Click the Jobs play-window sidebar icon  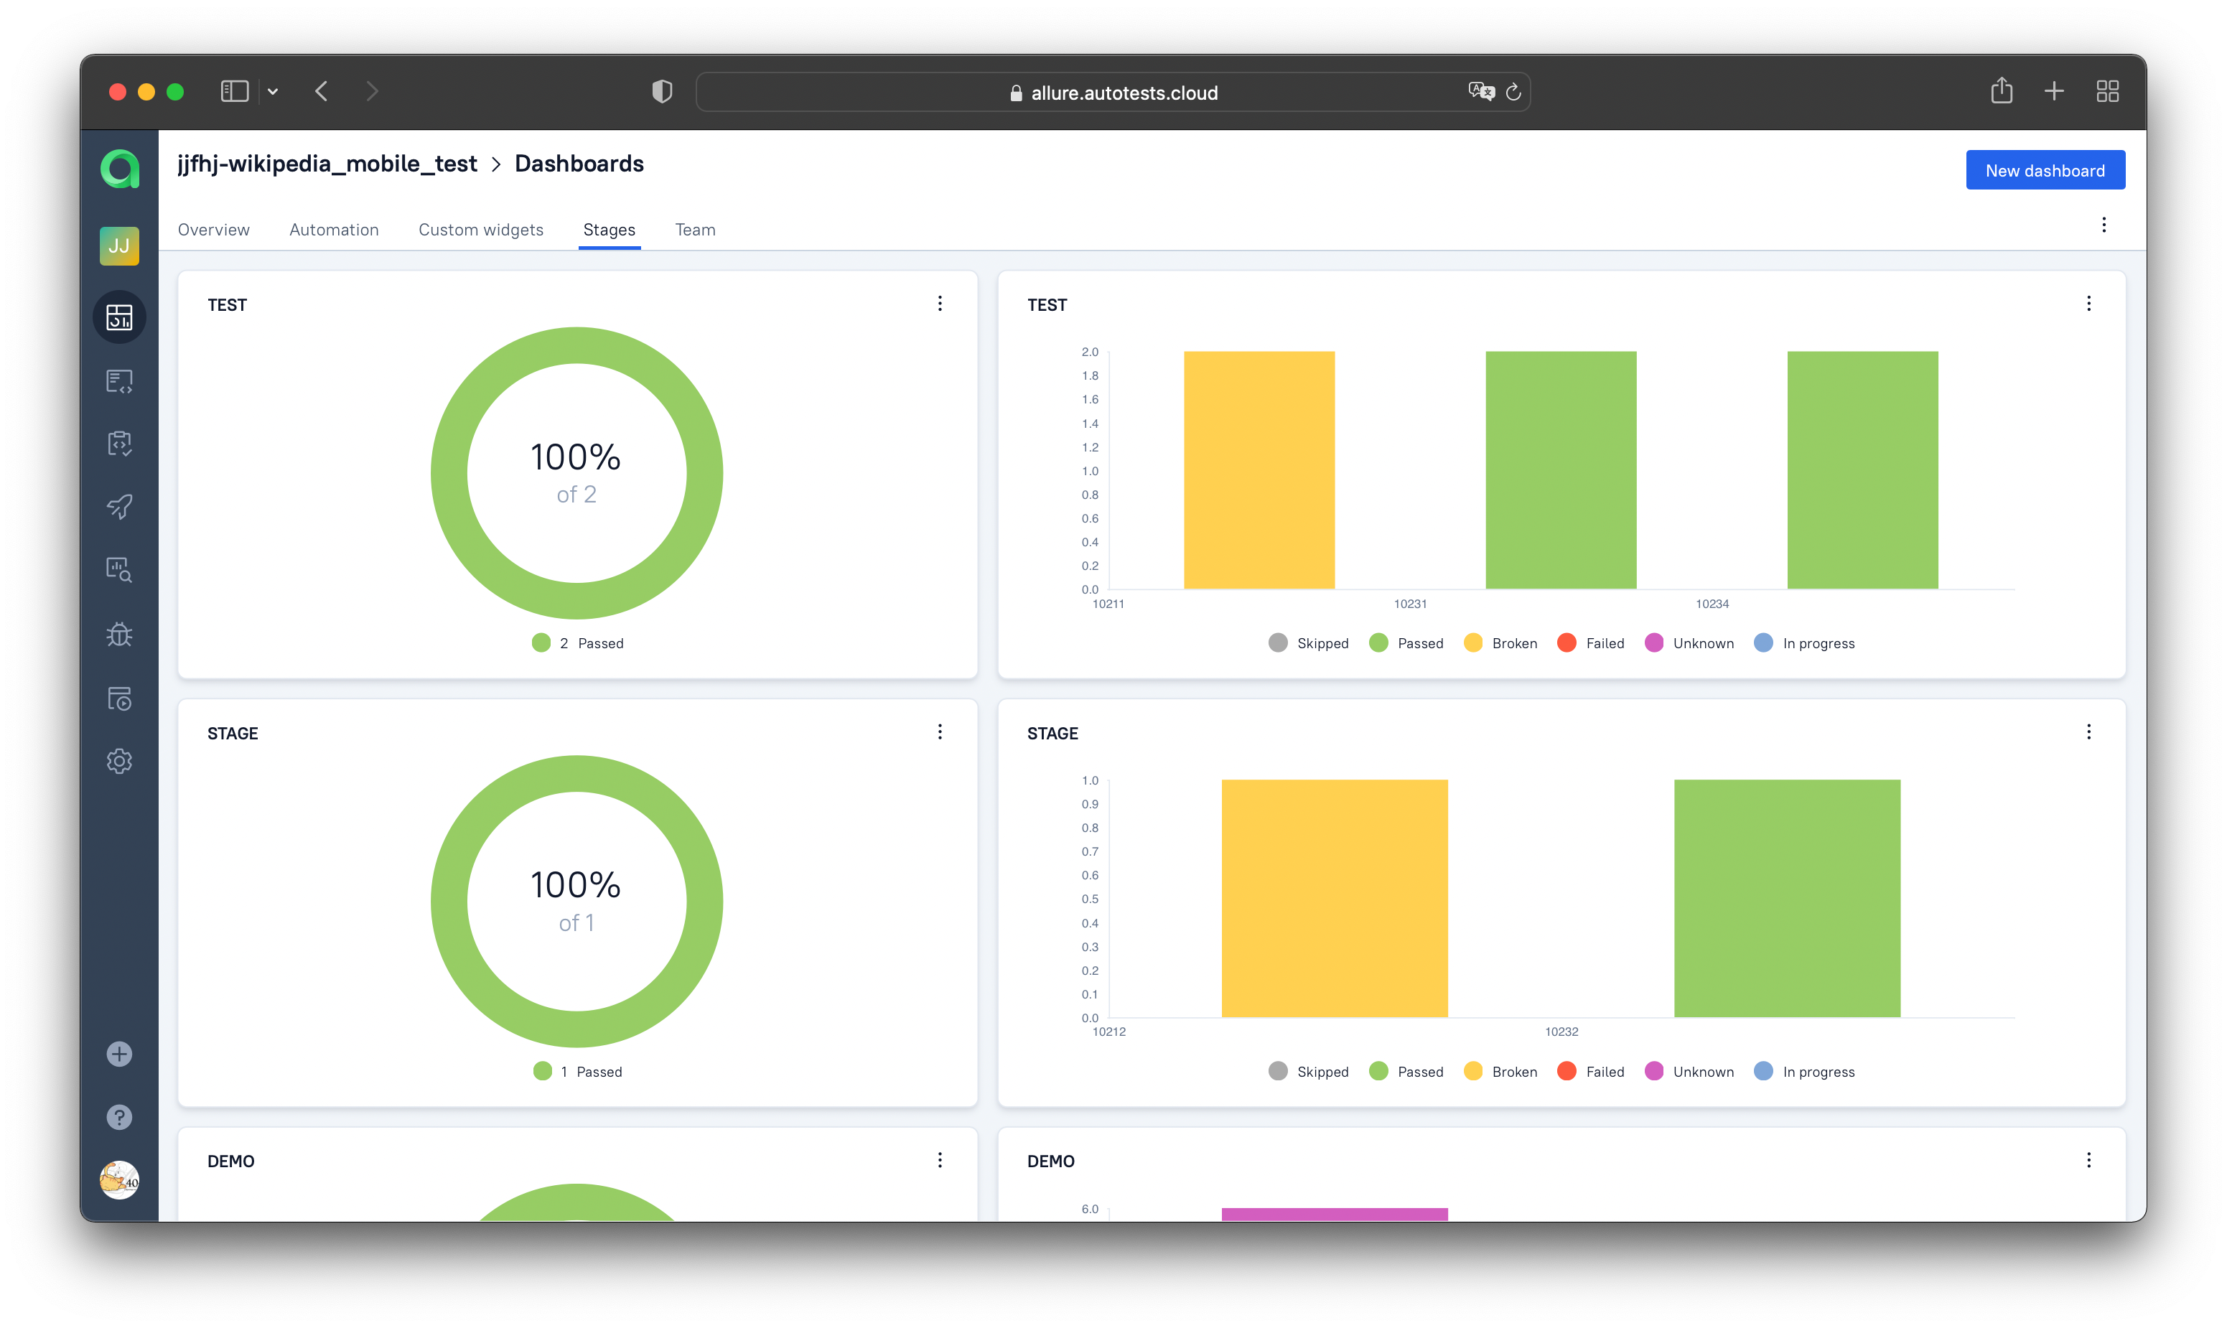[119, 698]
